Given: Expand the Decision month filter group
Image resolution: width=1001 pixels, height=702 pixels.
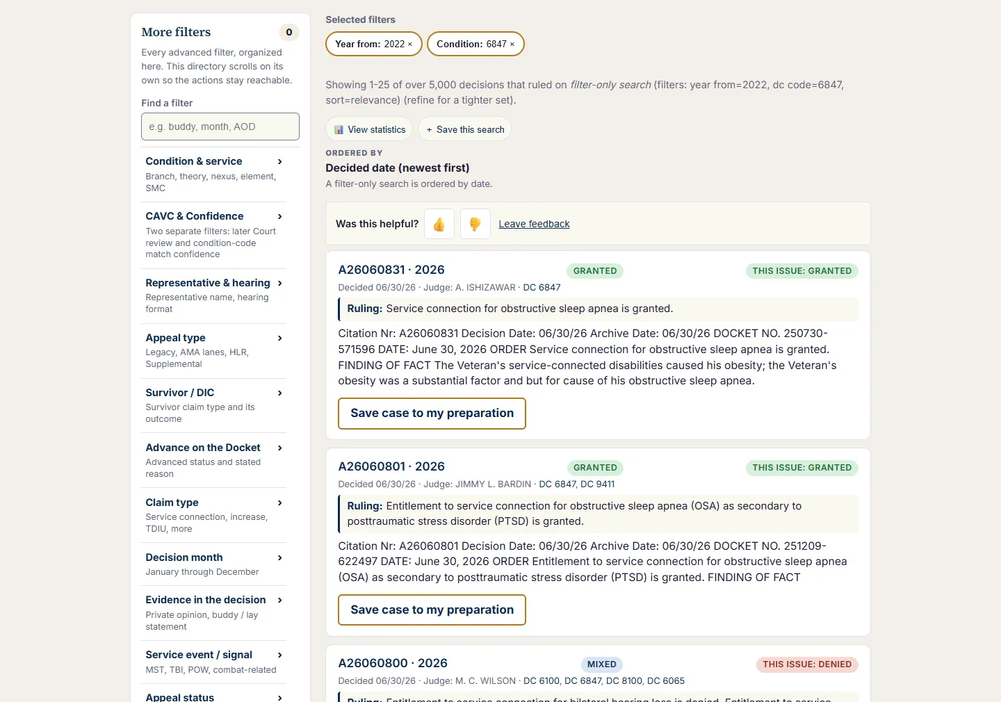Looking at the screenshot, I should pos(214,564).
